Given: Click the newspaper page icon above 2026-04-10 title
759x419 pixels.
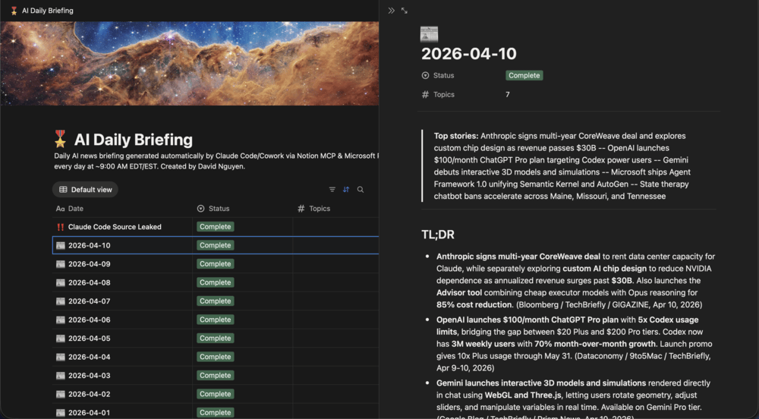Looking at the screenshot, I should [429, 34].
